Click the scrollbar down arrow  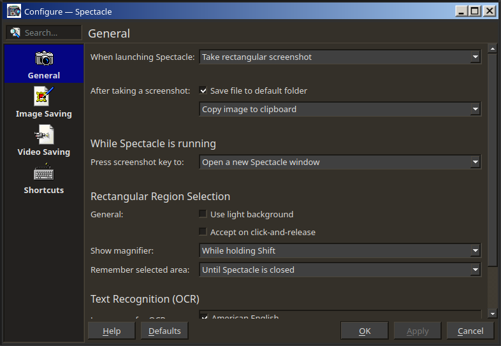click(x=492, y=314)
